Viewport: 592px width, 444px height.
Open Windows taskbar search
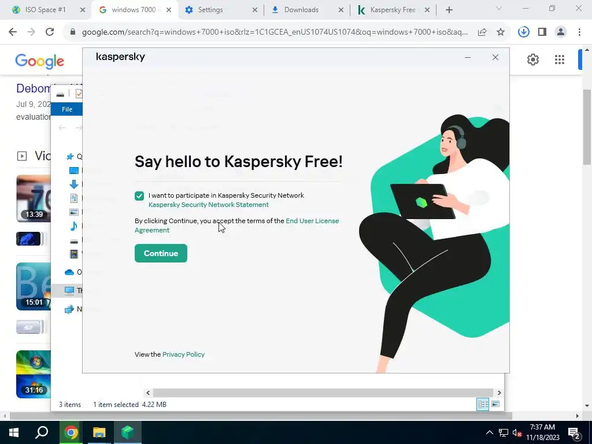[x=42, y=432]
